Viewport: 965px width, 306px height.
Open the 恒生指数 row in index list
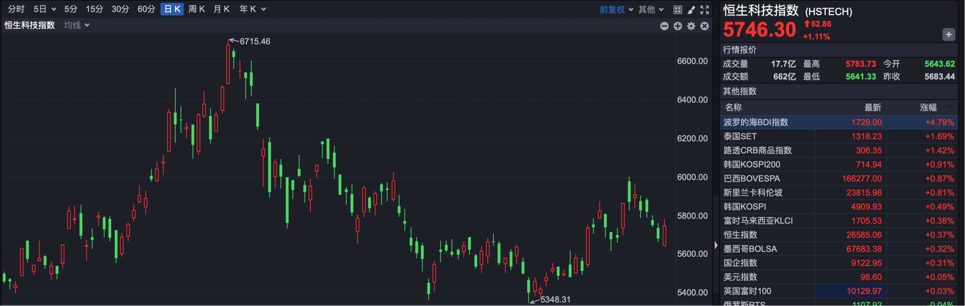click(740, 235)
